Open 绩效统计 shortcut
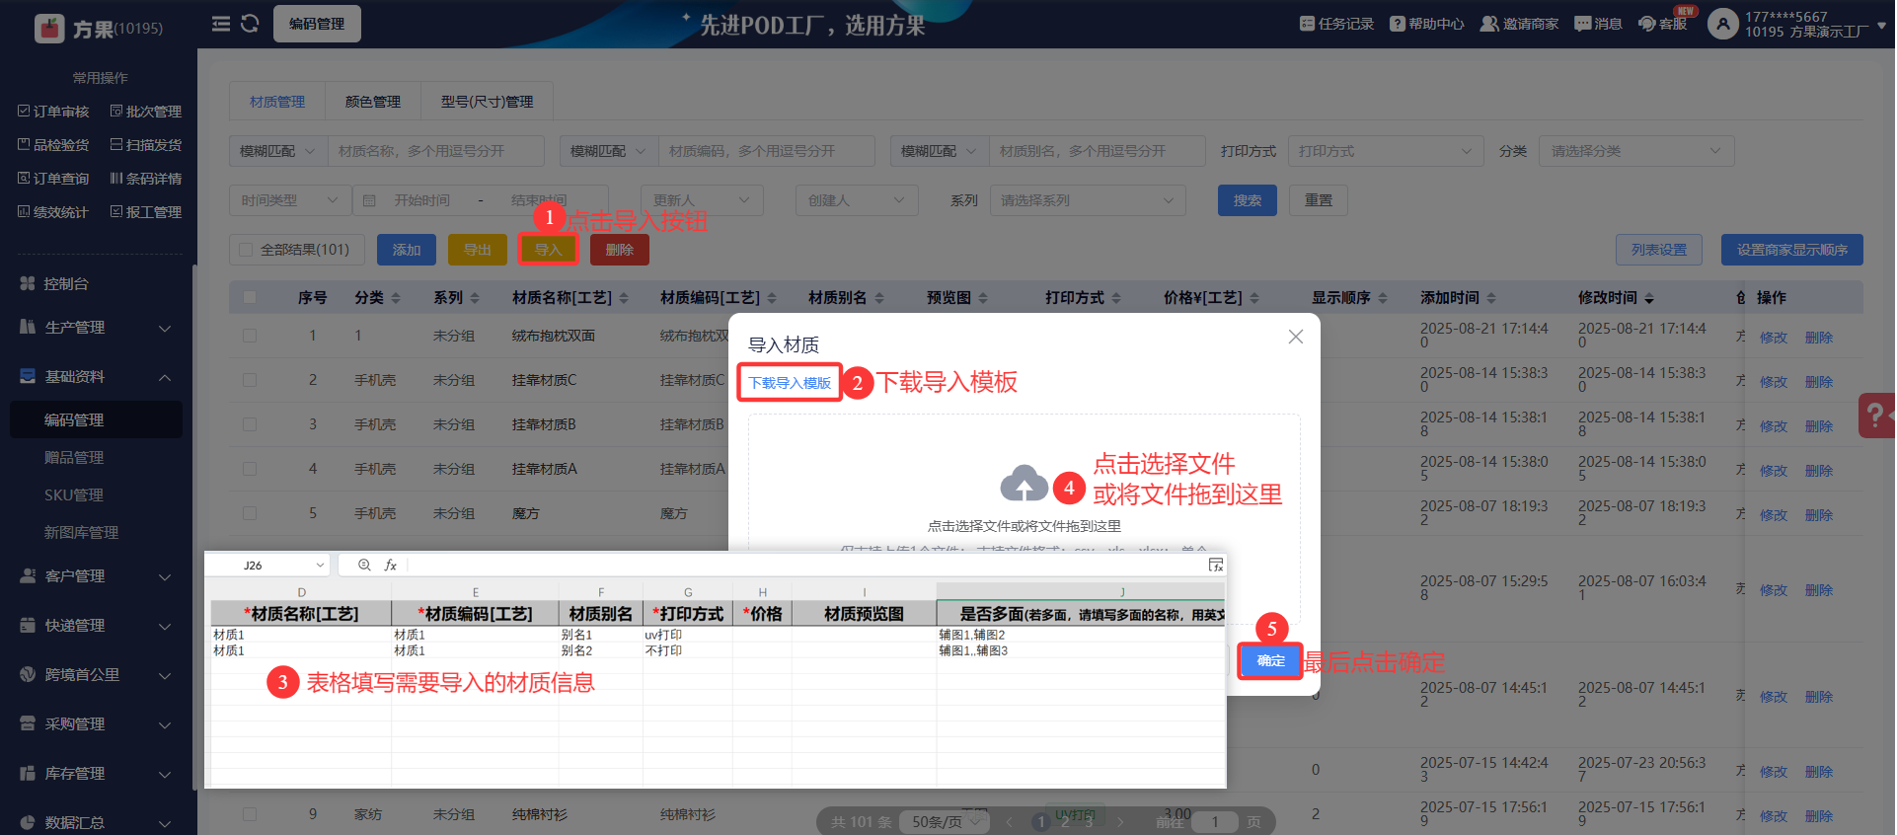 tap(53, 212)
